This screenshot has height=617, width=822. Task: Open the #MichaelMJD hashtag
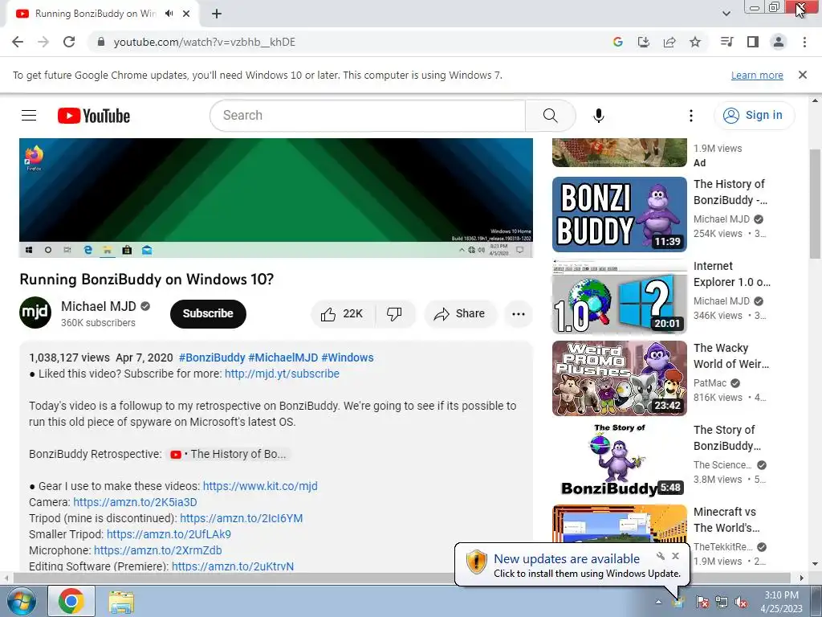tap(283, 358)
